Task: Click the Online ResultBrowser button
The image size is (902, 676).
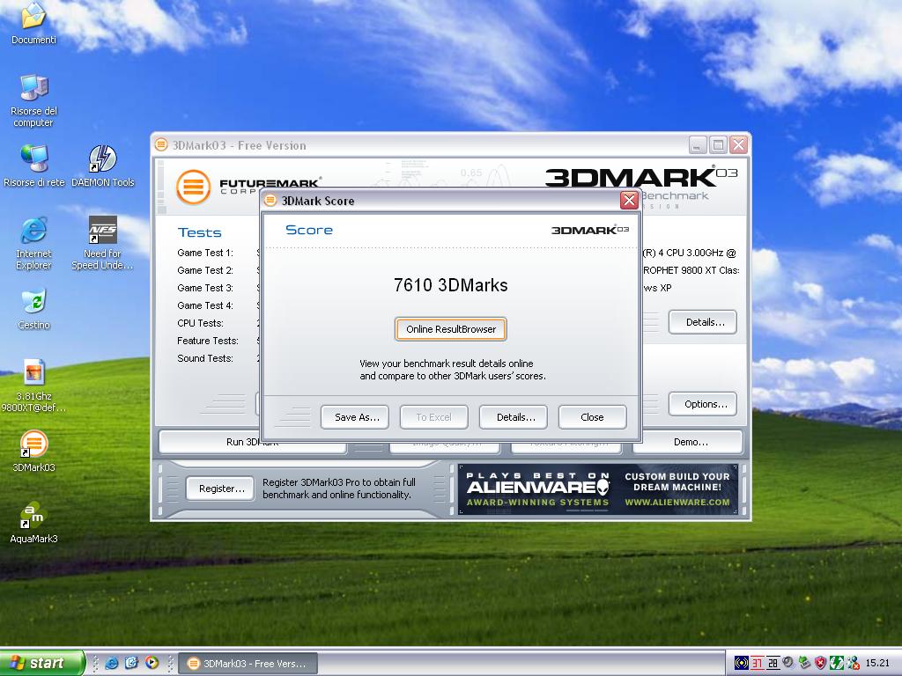Action: tap(451, 329)
